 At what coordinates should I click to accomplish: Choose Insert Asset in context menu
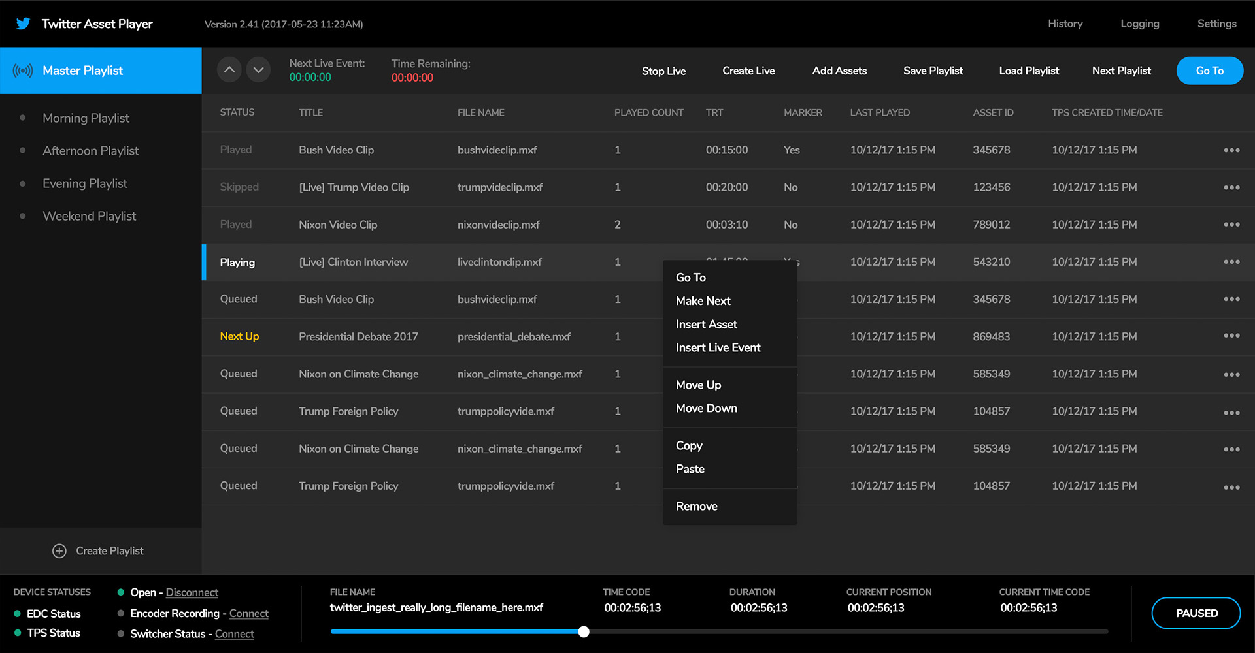click(x=707, y=325)
